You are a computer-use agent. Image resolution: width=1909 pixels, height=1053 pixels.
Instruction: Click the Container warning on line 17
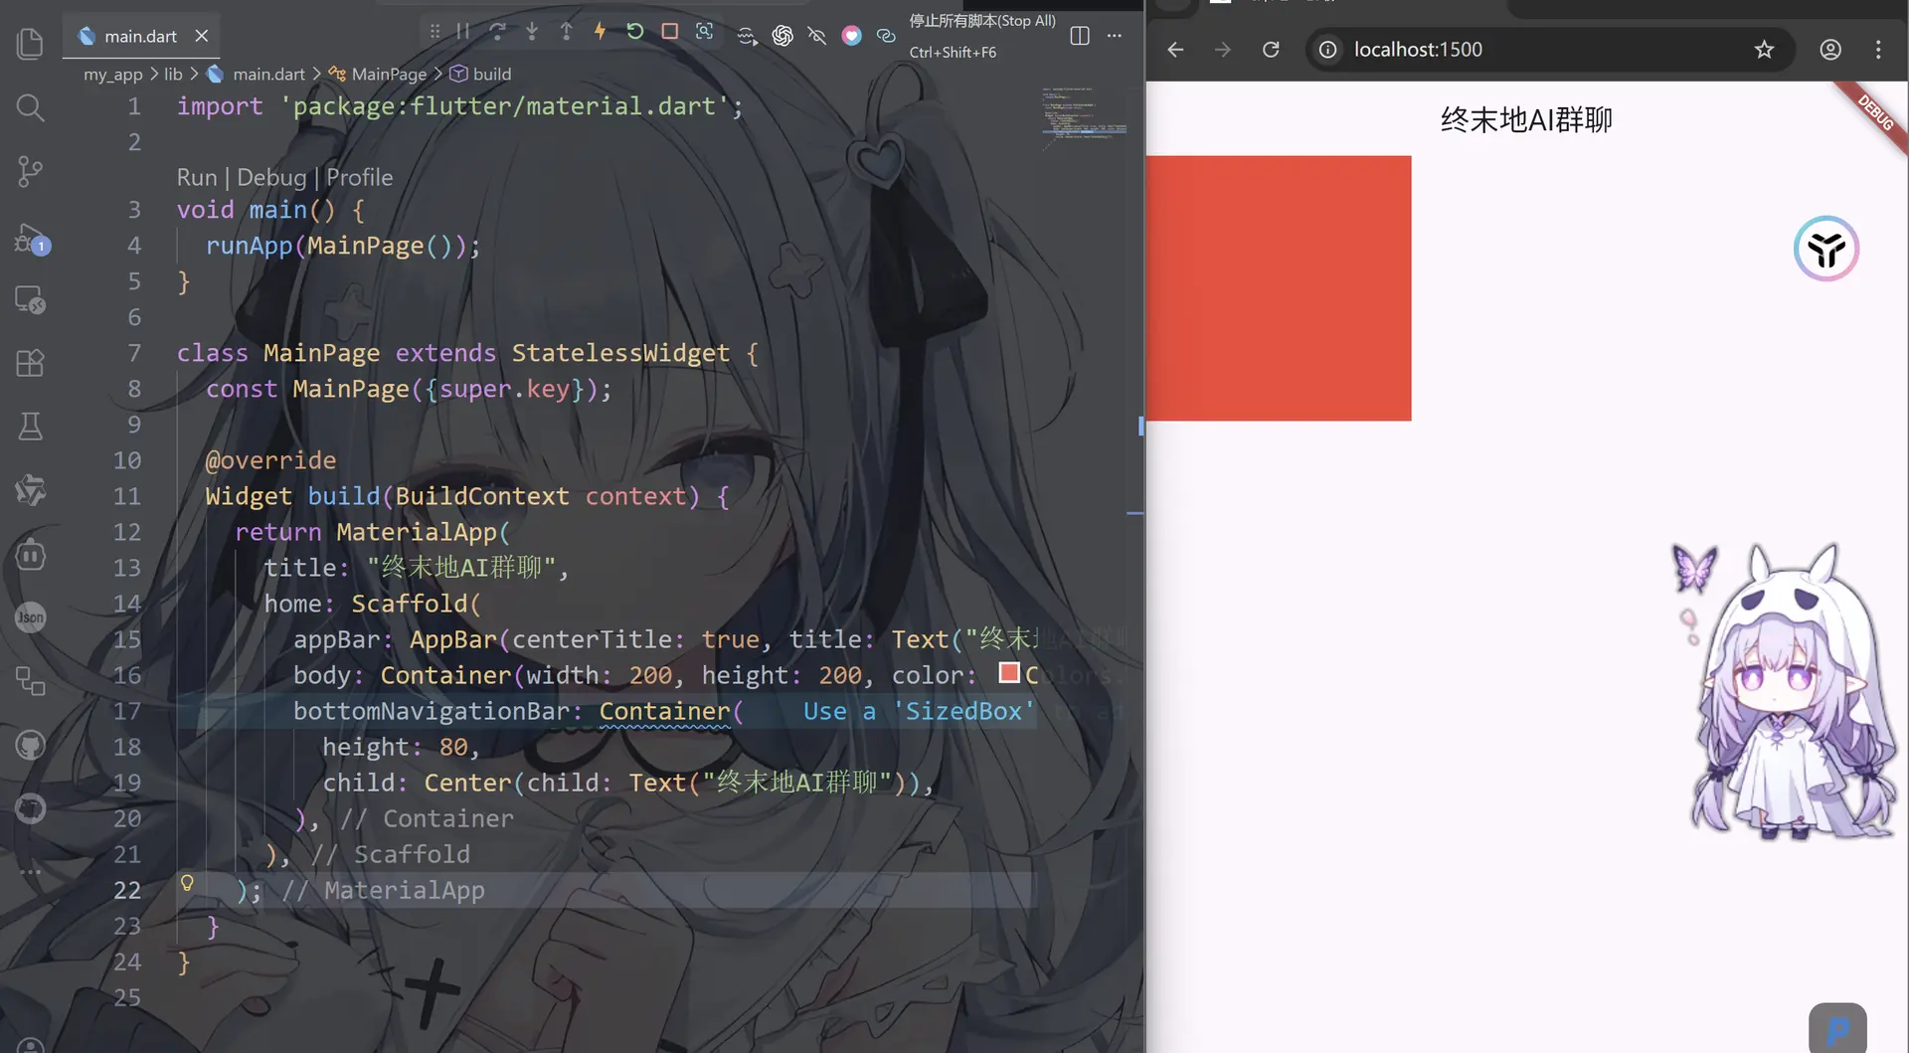click(x=664, y=712)
